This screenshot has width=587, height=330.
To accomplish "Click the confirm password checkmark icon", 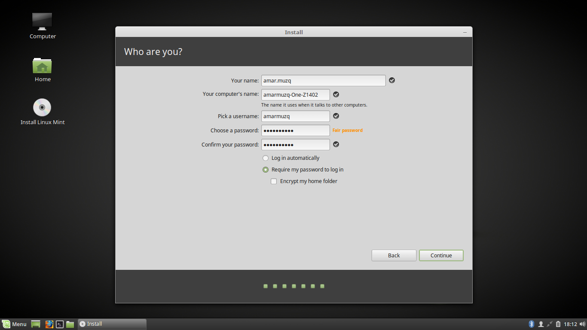I will point(336,144).
